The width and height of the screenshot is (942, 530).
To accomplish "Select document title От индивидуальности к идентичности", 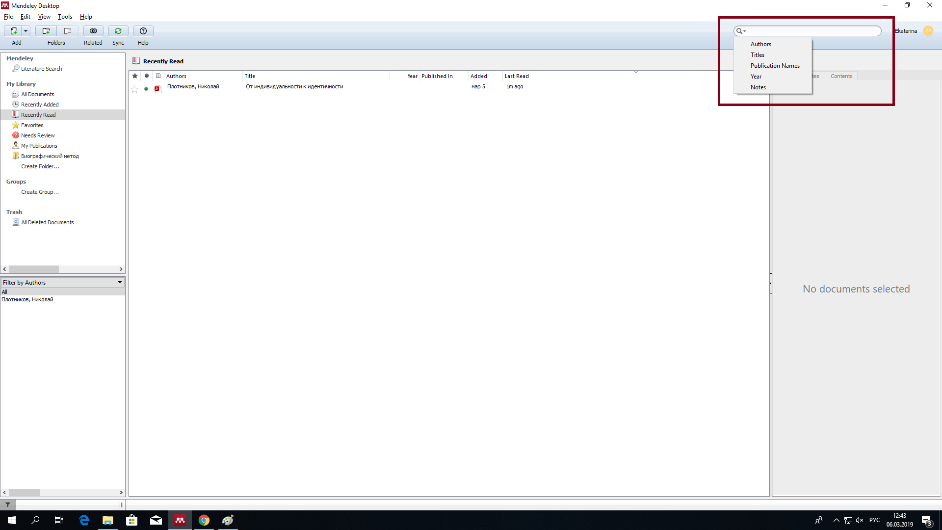I will (294, 87).
